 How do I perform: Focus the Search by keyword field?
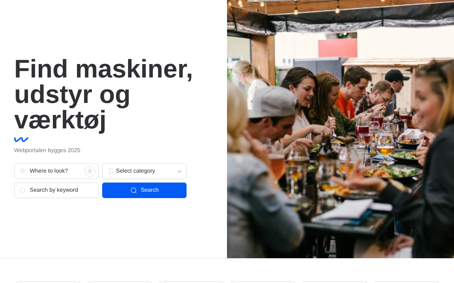pos(56,190)
